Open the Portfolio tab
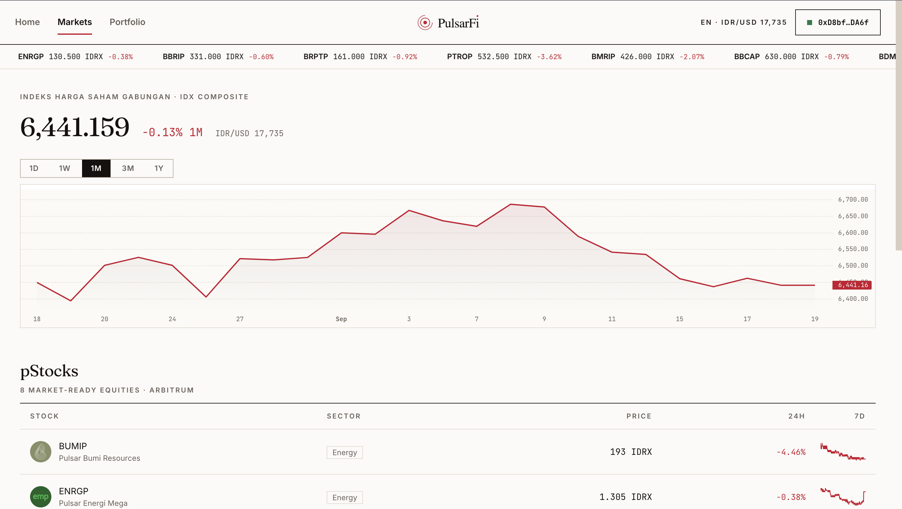This screenshot has height=509, width=902. tap(127, 22)
